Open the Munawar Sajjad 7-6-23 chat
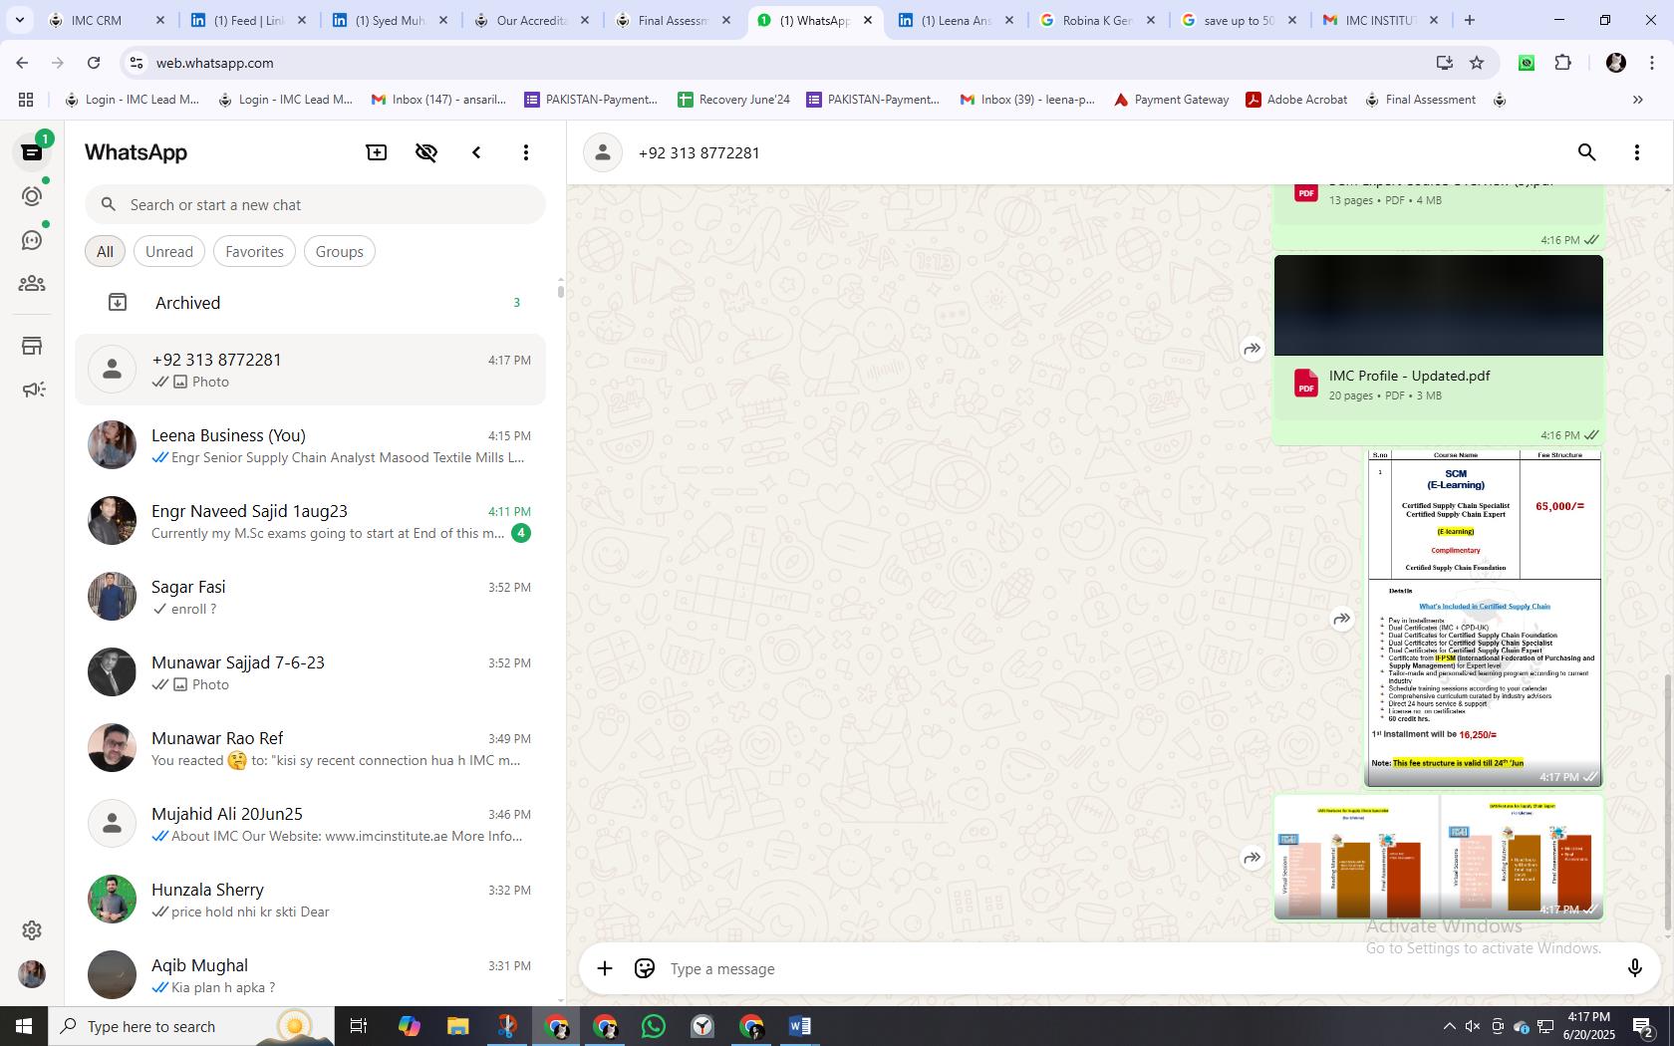The height and width of the screenshot is (1046, 1674). coord(310,672)
